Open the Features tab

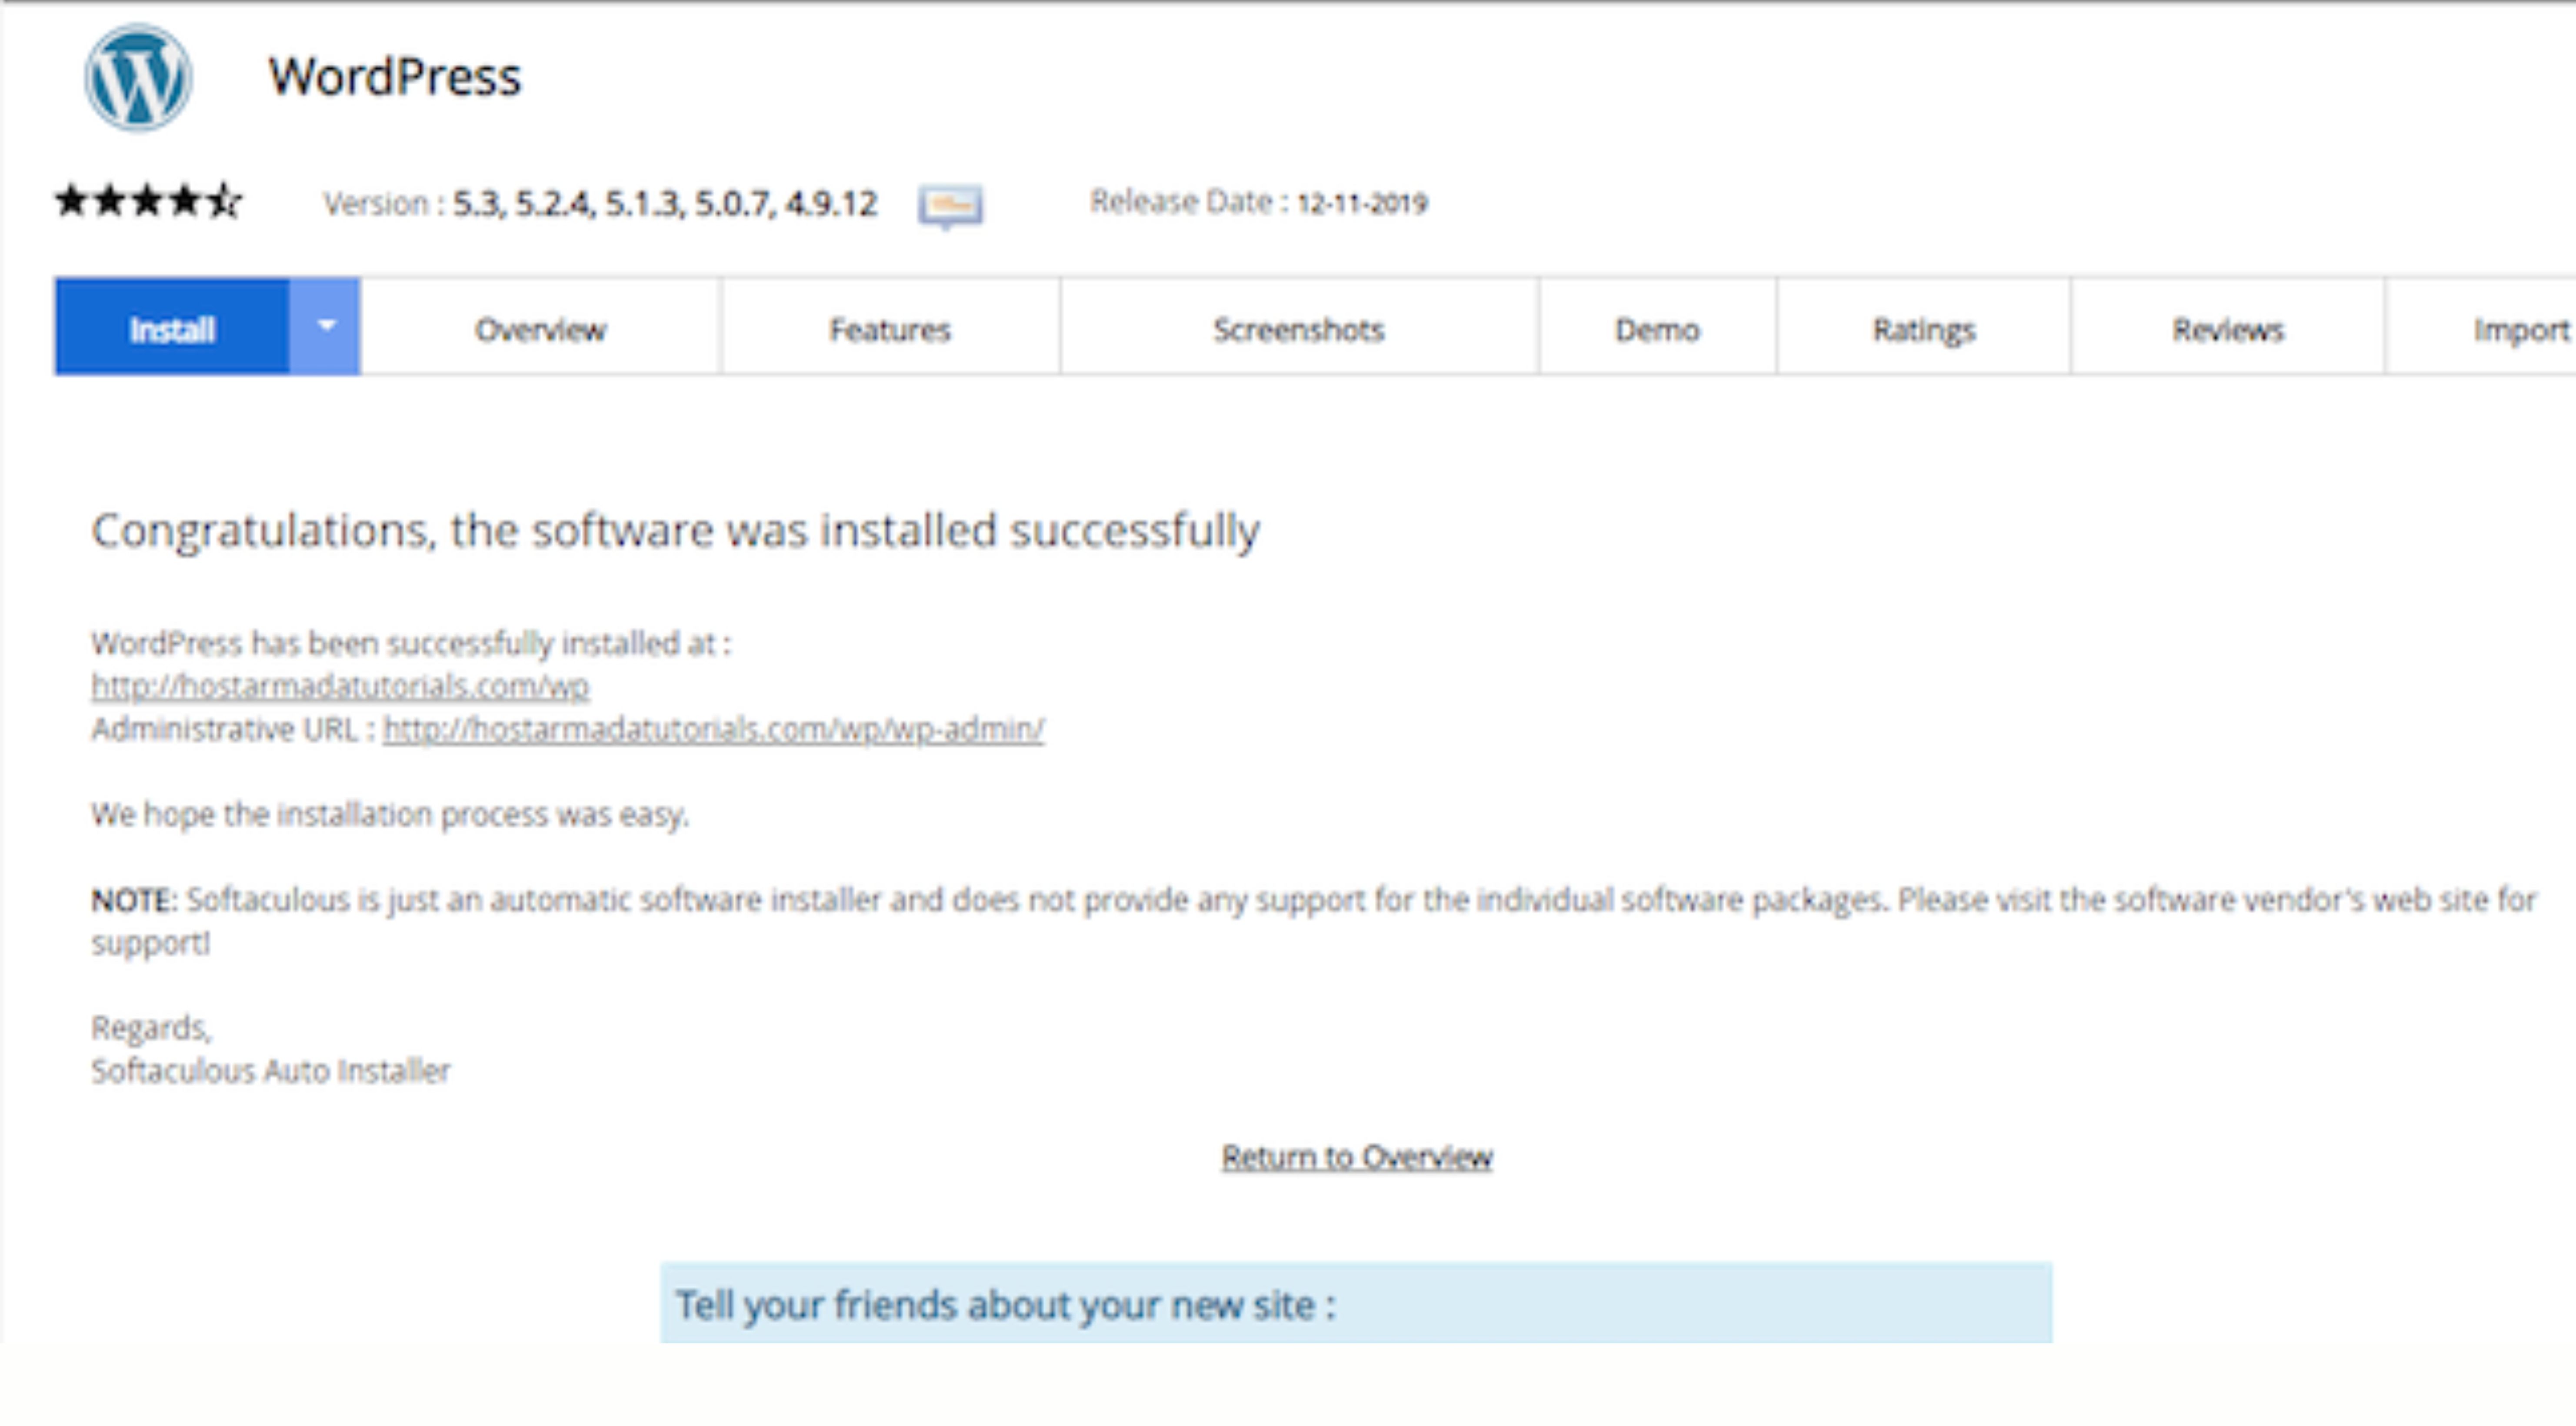pos(890,328)
